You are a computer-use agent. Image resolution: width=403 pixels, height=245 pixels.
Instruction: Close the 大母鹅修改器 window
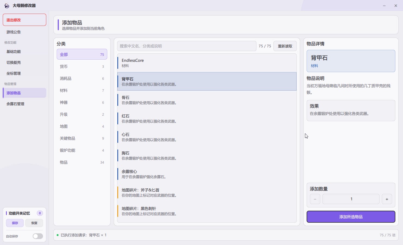[396, 5]
